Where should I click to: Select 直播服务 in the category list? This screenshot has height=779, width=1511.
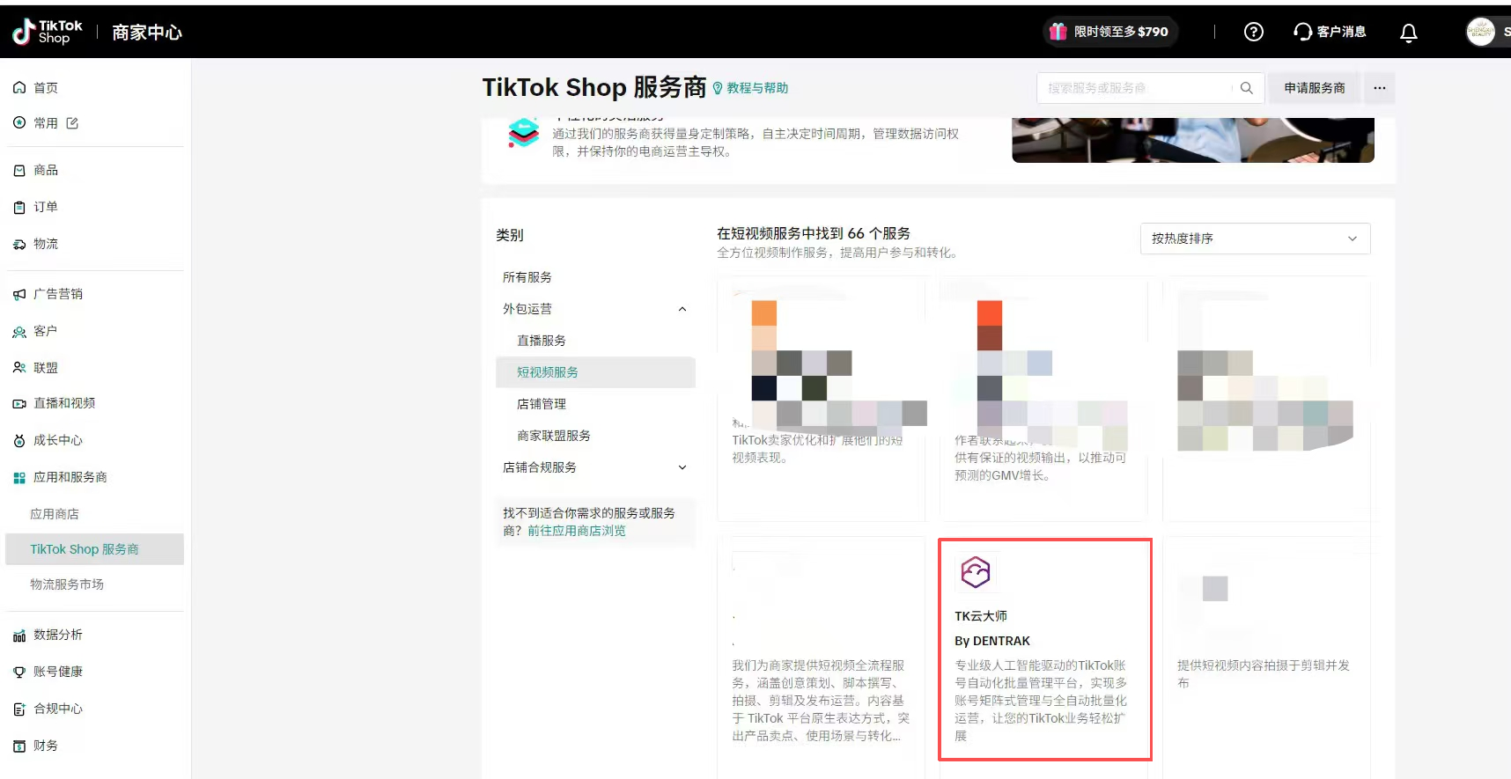click(x=542, y=341)
